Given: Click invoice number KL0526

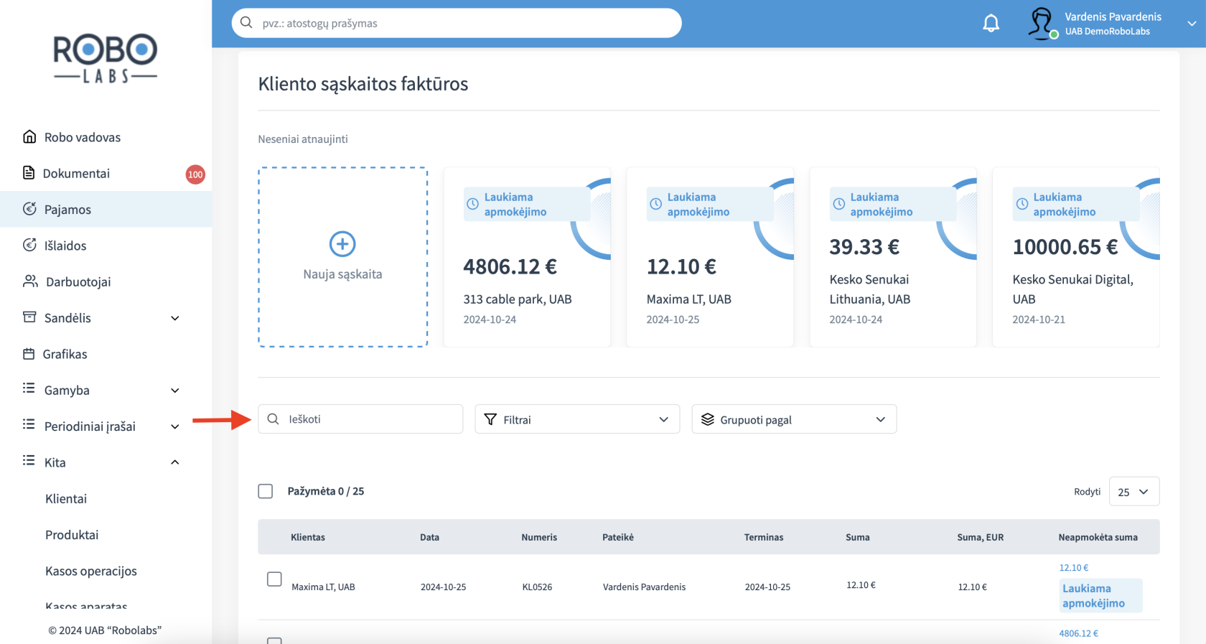Looking at the screenshot, I should point(537,587).
